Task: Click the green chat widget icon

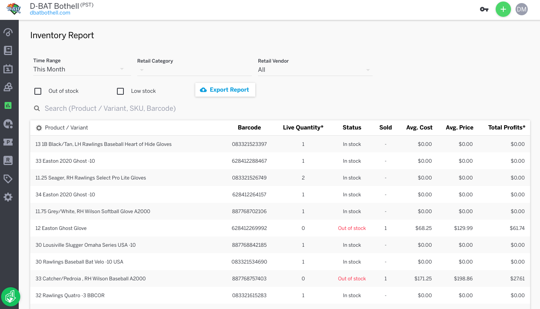Action: (10, 297)
